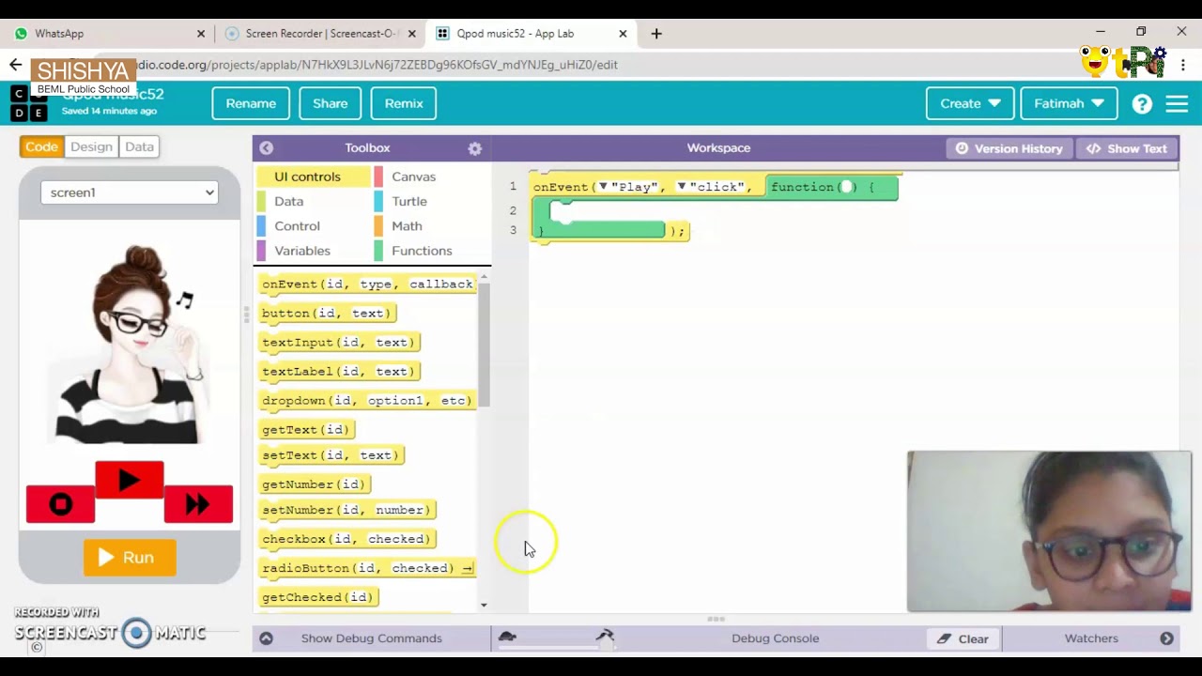
Task: Click the Code.org logo icon
Action: [x=28, y=103]
